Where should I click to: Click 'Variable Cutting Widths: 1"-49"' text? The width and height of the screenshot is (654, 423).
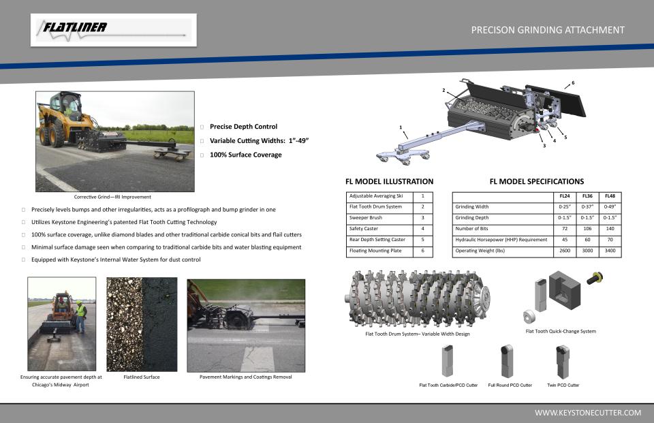259,140
